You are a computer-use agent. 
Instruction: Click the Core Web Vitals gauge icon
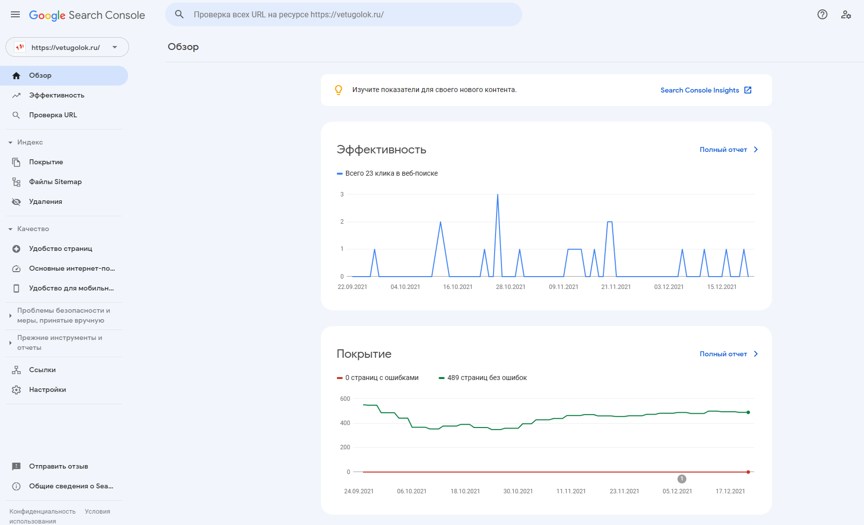(16, 269)
